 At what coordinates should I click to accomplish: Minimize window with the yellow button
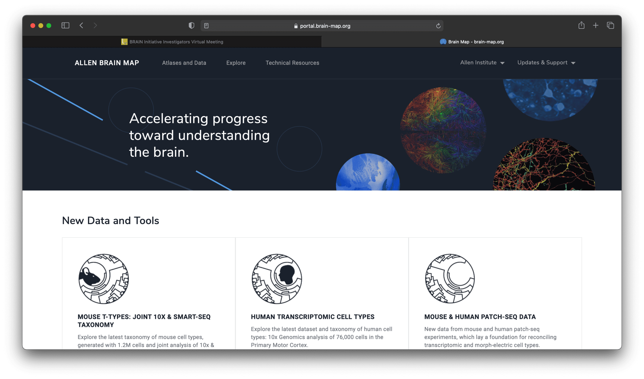(41, 26)
